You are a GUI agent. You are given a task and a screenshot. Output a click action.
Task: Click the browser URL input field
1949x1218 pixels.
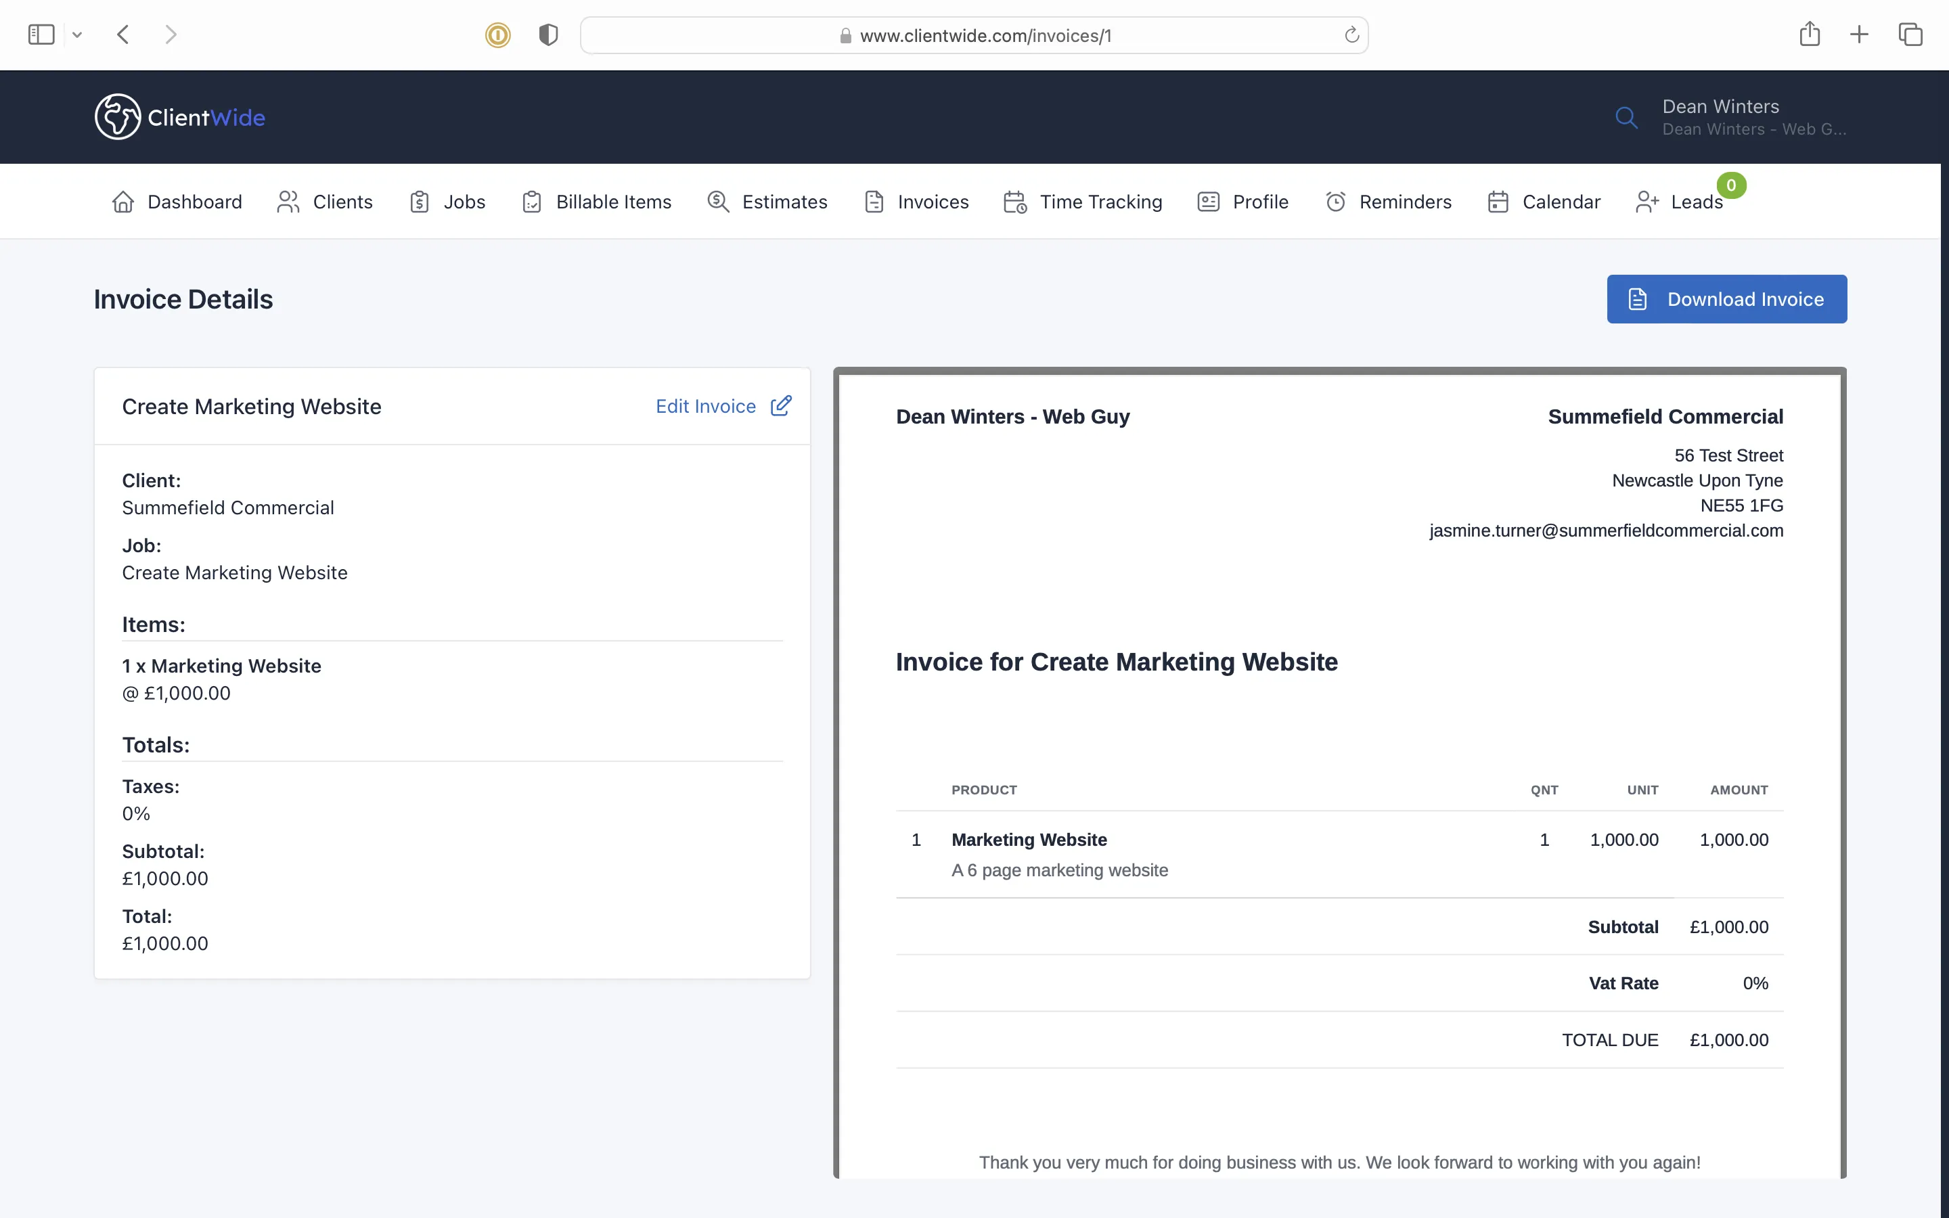pyautogui.click(x=975, y=35)
